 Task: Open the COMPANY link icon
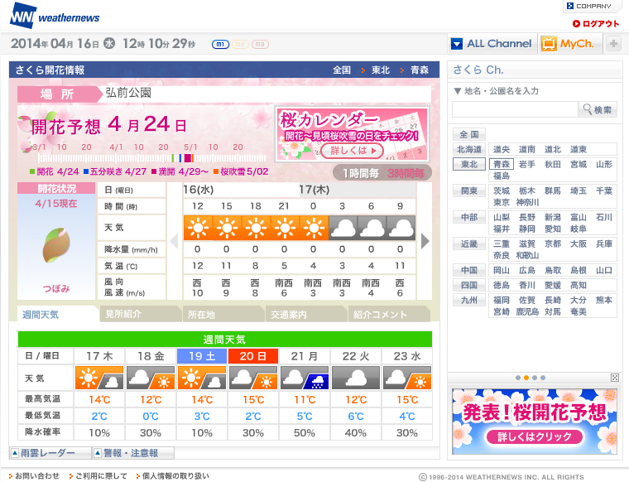click(x=569, y=6)
